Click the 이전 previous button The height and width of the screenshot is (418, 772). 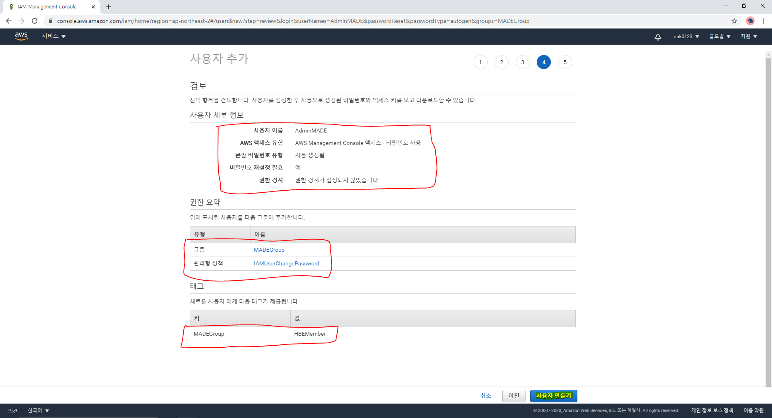click(x=514, y=396)
